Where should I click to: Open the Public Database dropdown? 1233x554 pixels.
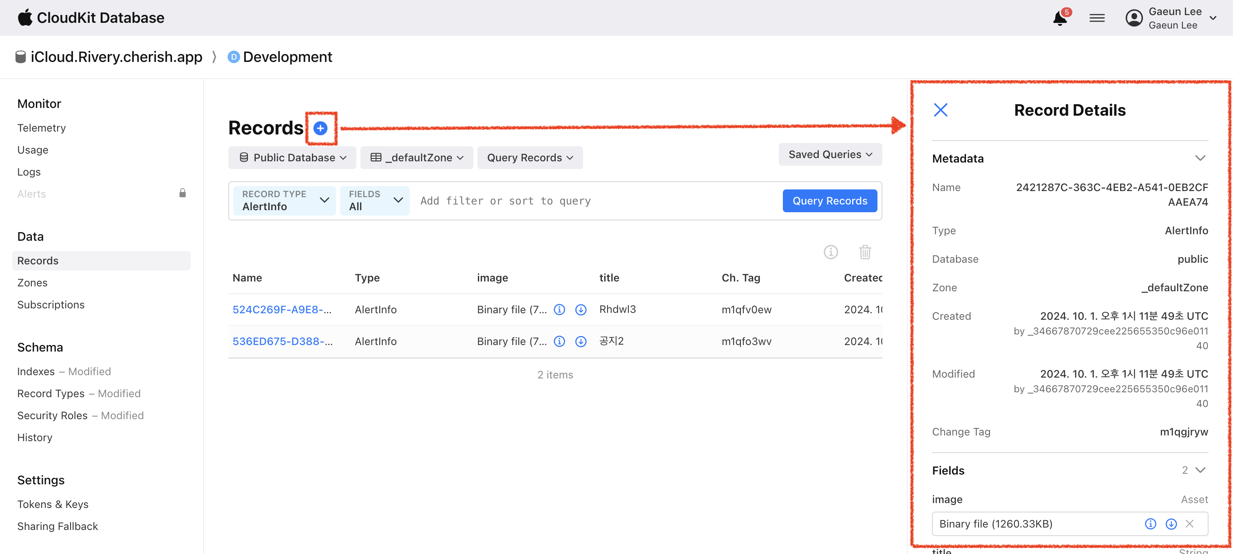[292, 158]
